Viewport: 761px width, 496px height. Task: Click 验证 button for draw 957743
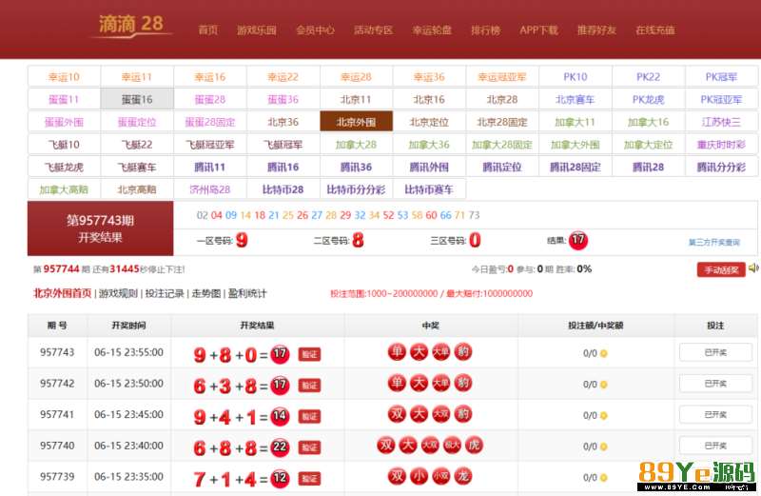[309, 354]
